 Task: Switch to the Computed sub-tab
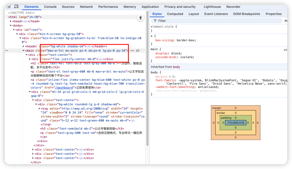tap(175, 14)
